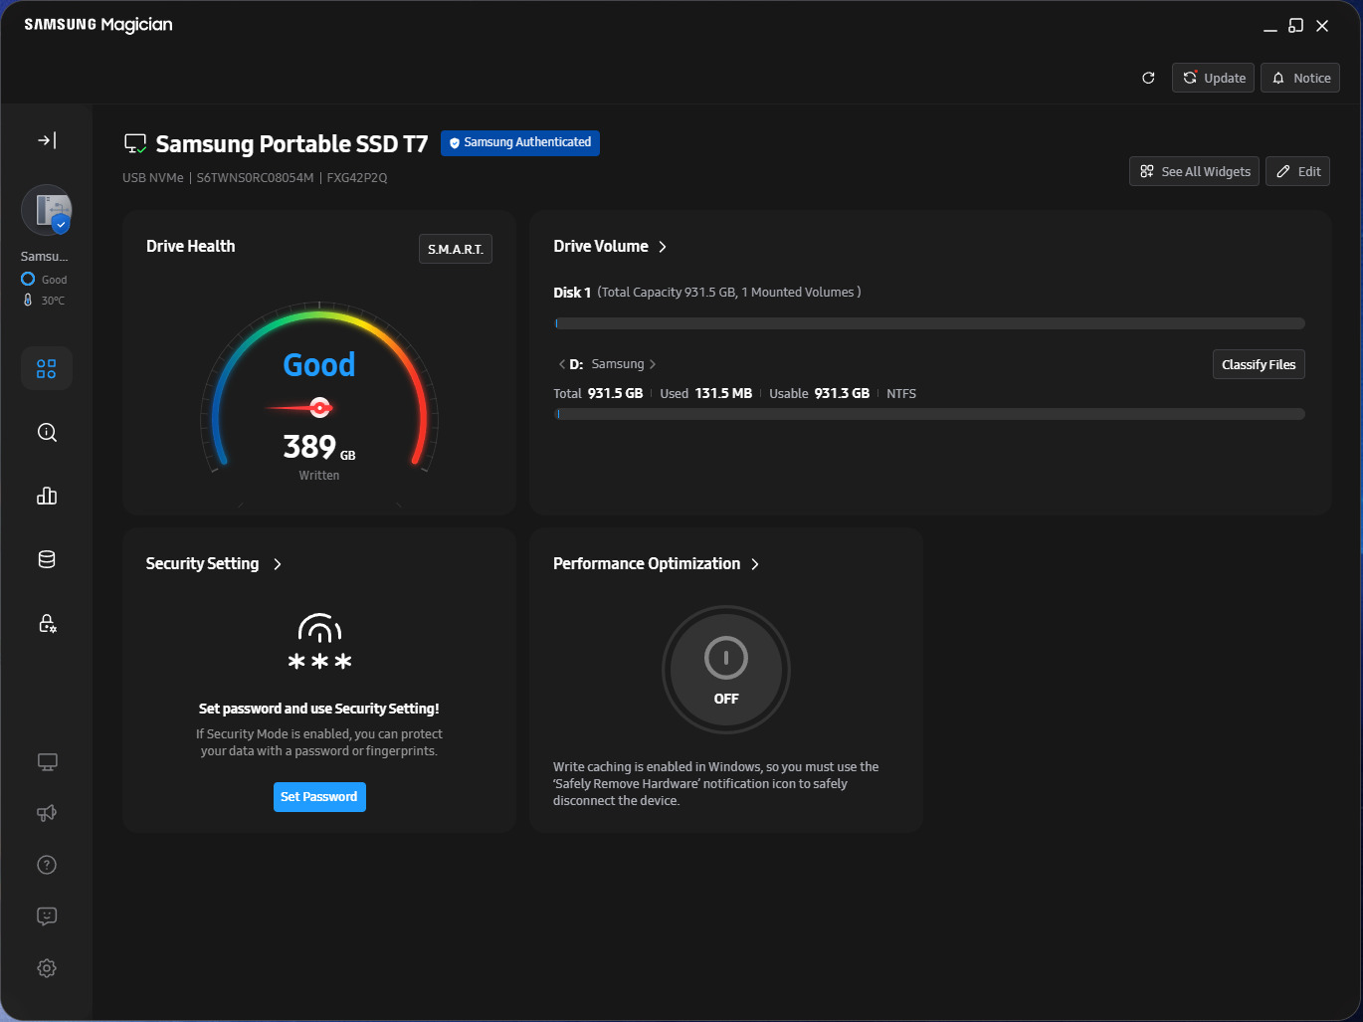Screen dimensions: 1363x1022
Task: Open Security lock-gear icon in sidebar
Action: [x=47, y=623]
